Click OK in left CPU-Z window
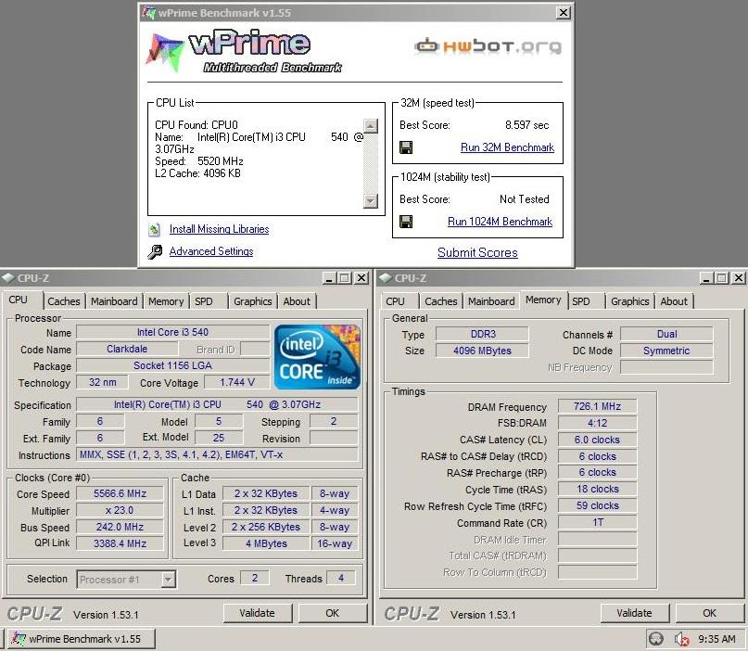The image size is (748, 651). pyautogui.click(x=333, y=613)
